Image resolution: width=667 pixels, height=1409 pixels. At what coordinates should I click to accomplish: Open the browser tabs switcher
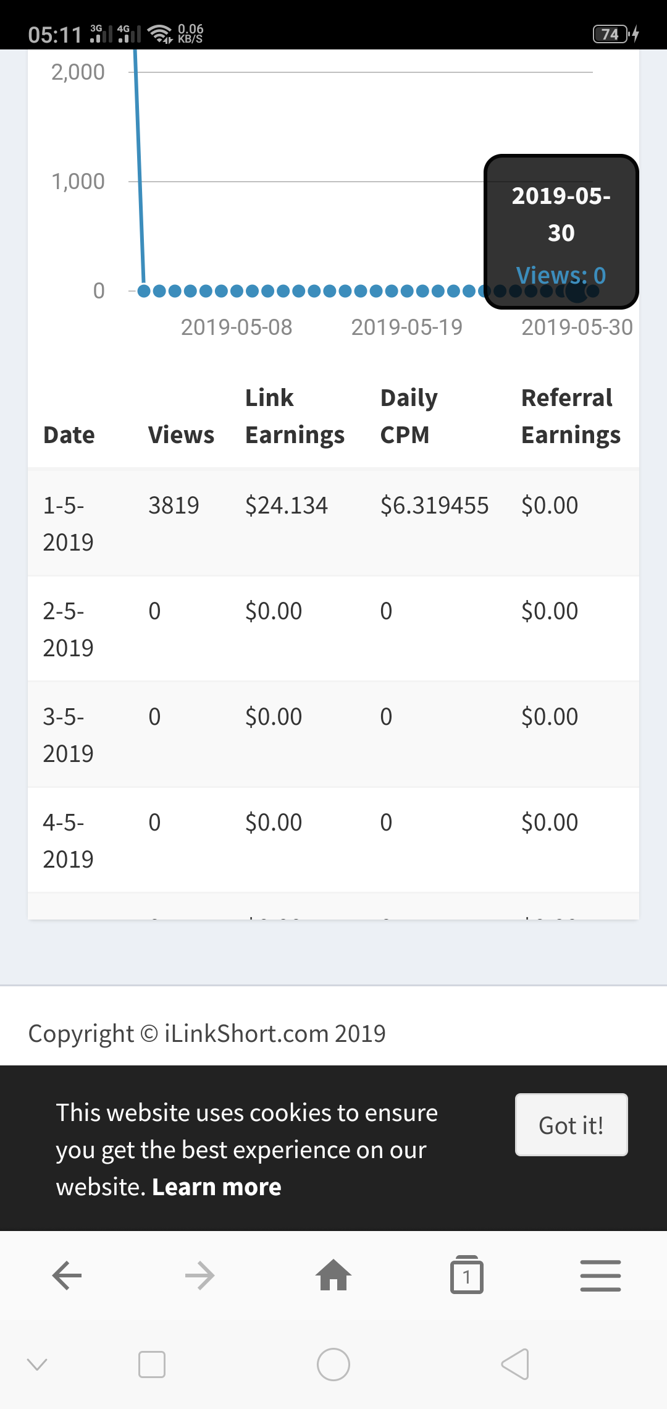click(467, 1276)
